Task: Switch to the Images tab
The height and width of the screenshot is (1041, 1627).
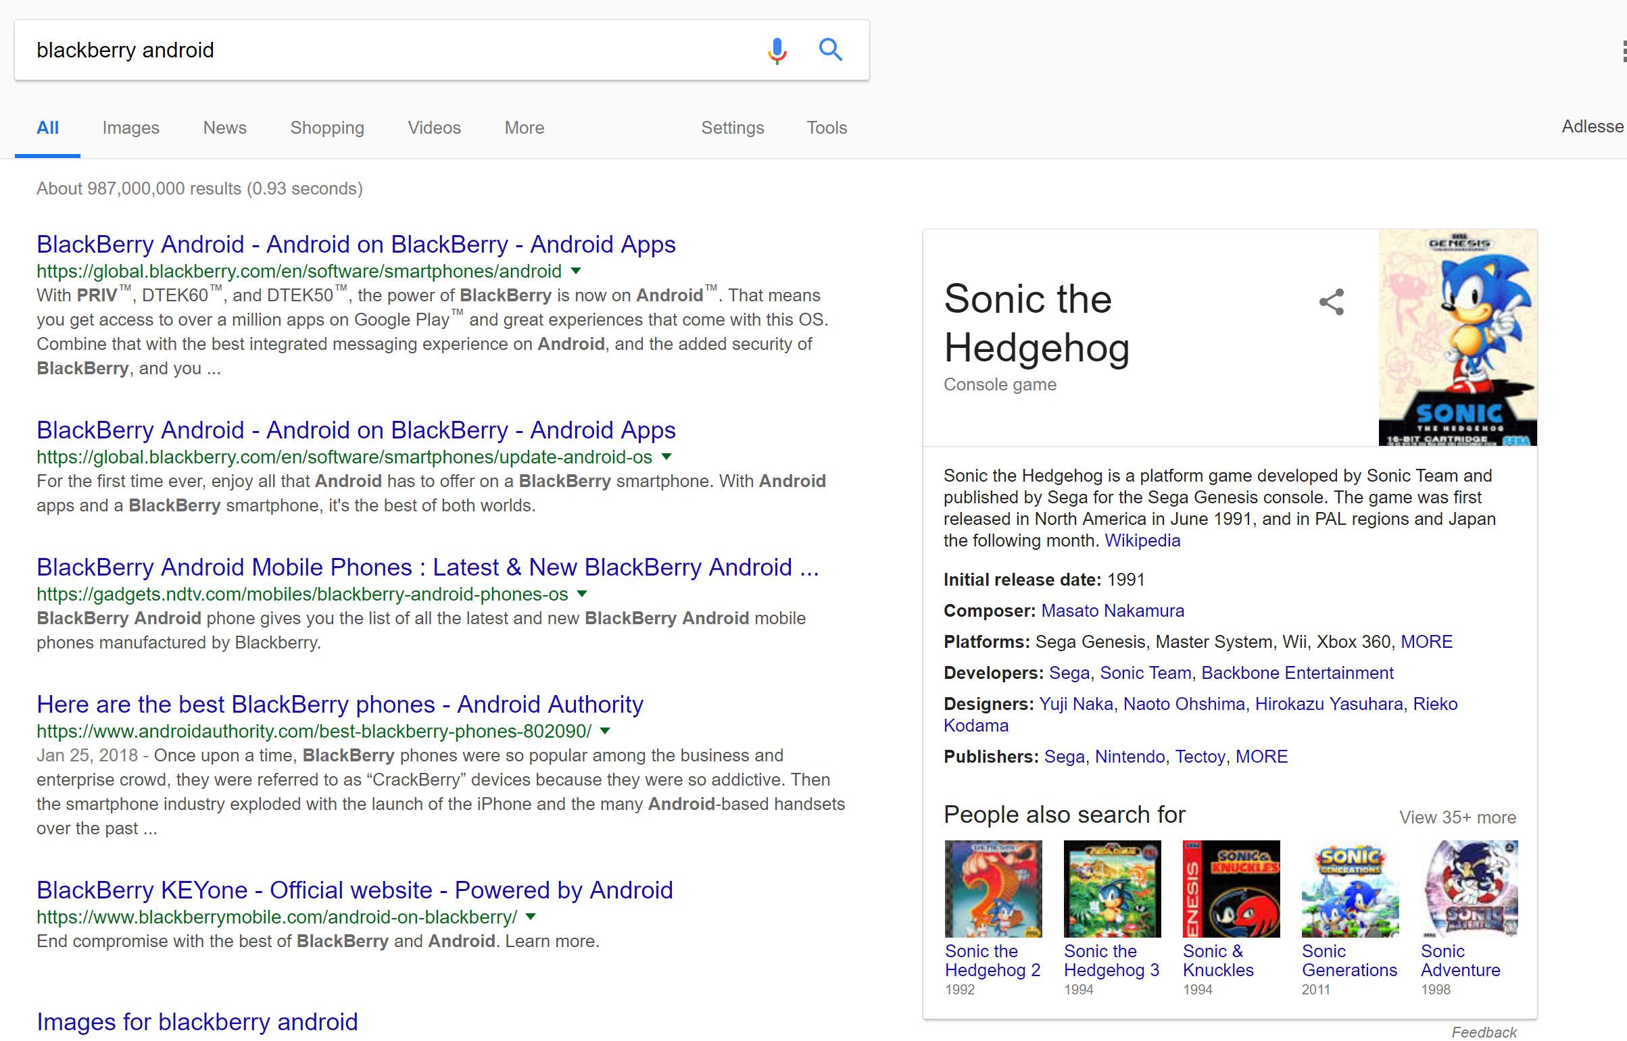Action: 130,127
